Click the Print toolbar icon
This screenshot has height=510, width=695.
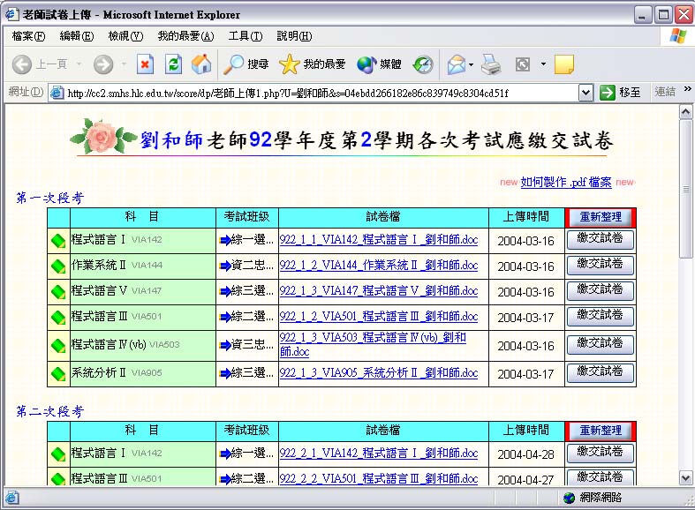(492, 64)
